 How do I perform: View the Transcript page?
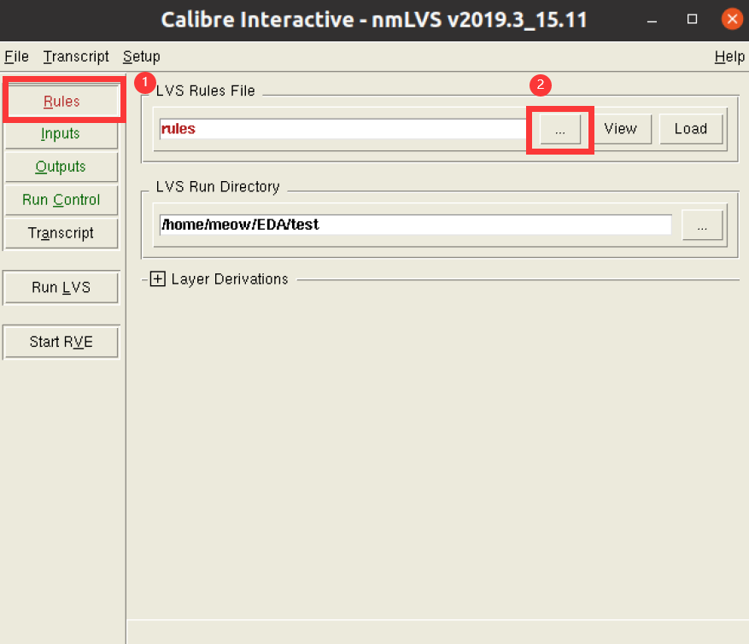tap(61, 232)
